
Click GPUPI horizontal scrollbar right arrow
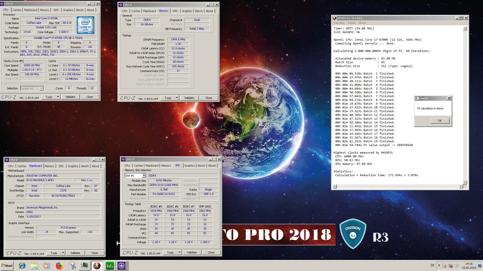click(461, 186)
